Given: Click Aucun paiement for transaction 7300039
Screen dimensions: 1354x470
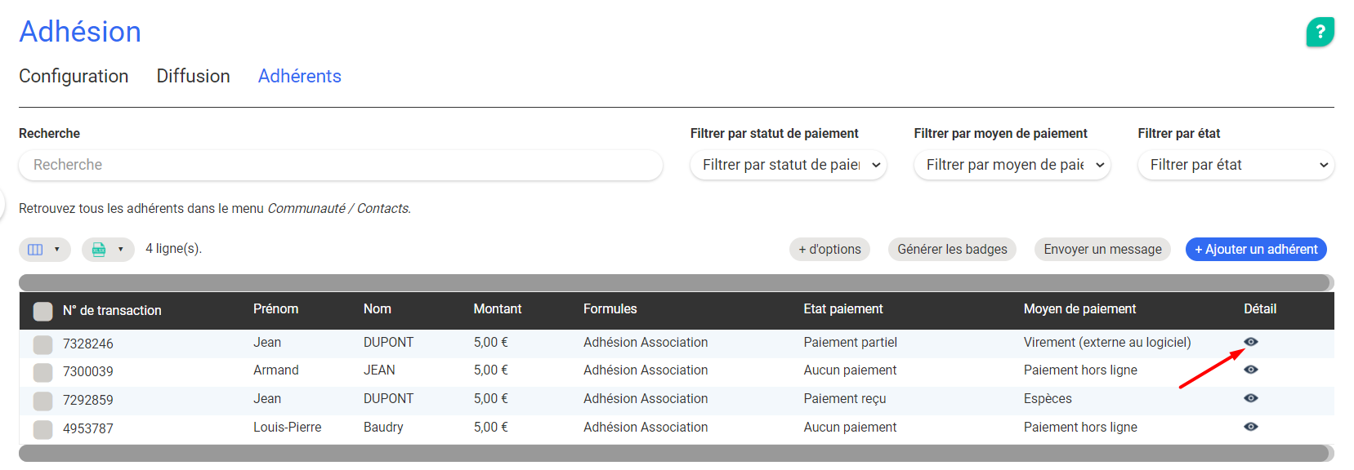Looking at the screenshot, I should coord(850,370).
